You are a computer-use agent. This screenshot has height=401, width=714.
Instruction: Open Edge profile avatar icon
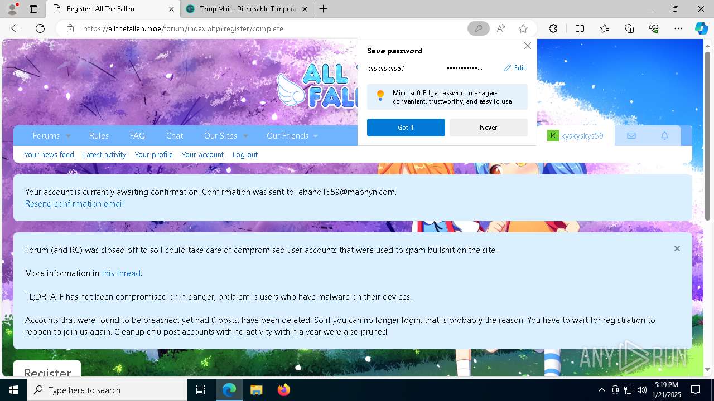point(12,9)
